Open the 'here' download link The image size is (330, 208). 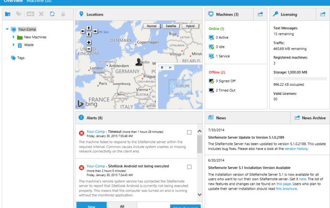[x=303, y=179]
